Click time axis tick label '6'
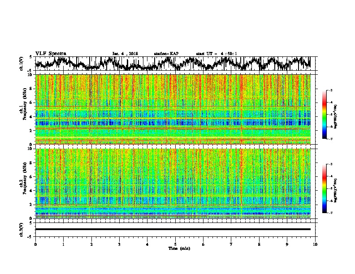 coord(203,244)
